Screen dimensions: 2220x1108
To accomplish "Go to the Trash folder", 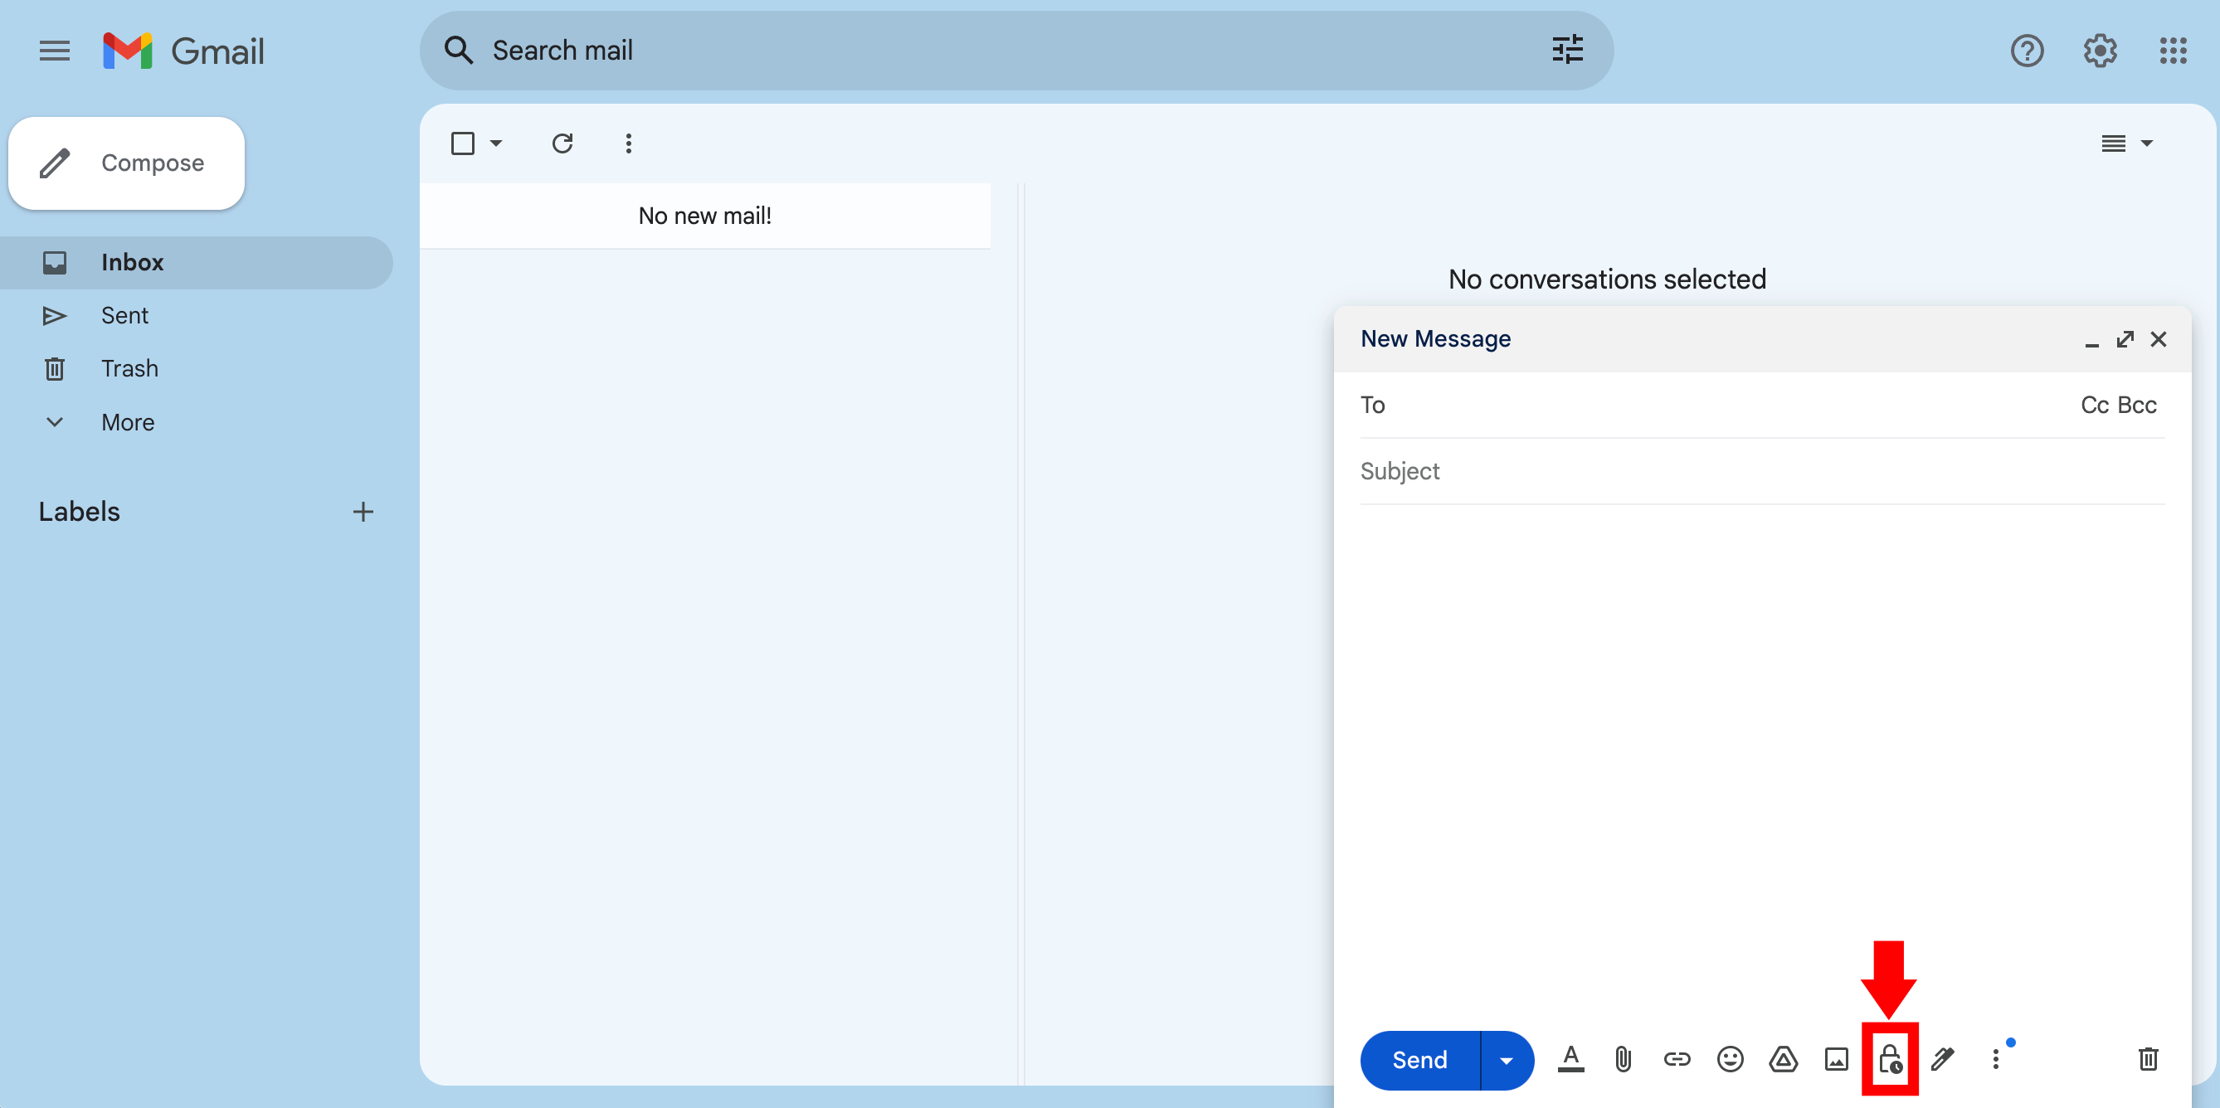I will [129, 369].
